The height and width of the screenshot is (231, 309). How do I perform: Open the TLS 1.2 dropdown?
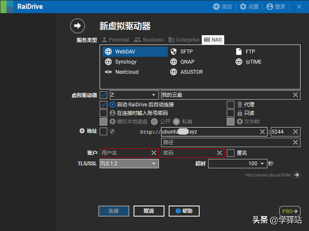coord(129,163)
